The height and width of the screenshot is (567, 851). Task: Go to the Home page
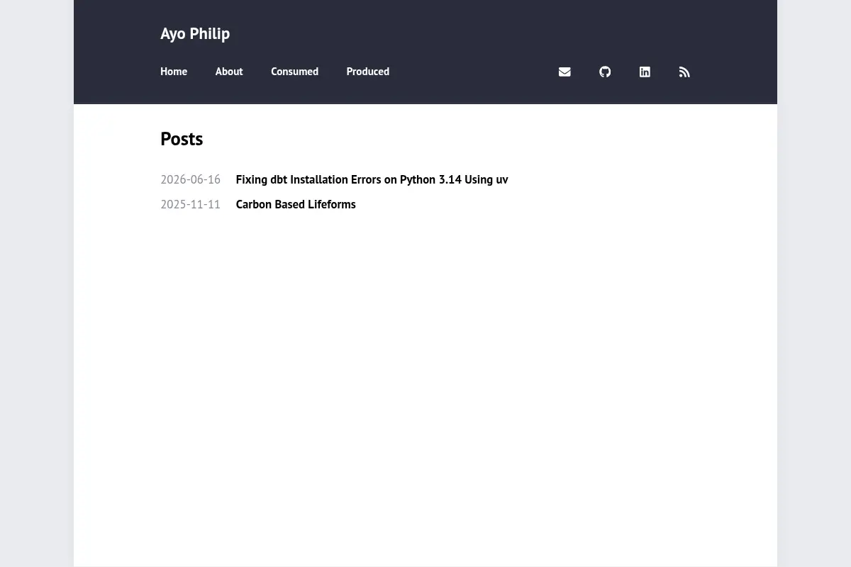click(174, 72)
